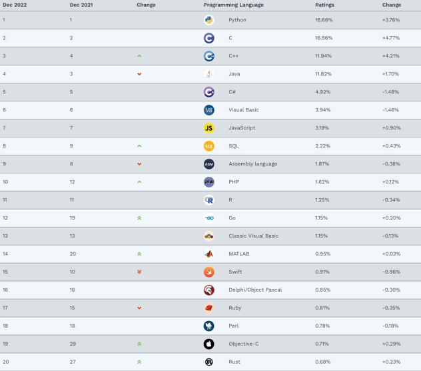Click the SQL orange logo icon
The image size is (421, 371).
pyautogui.click(x=209, y=145)
